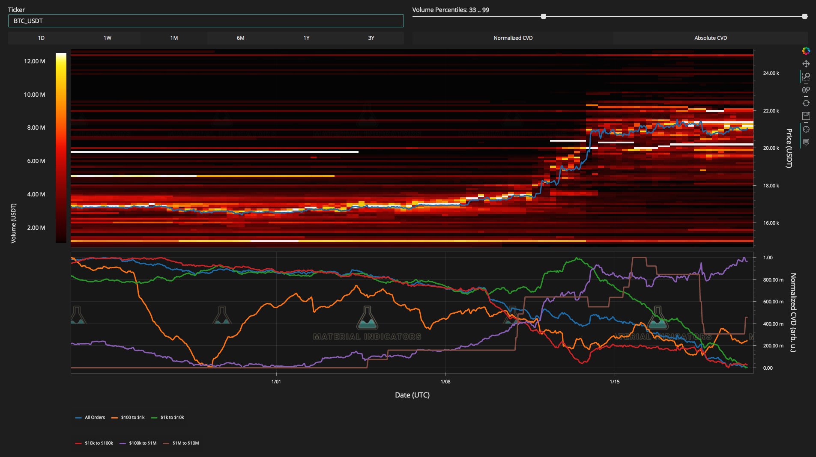Click the Bokeh logo in the chart toolbar
The height and width of the screenshot is (457, 816).
click(806, 51)
